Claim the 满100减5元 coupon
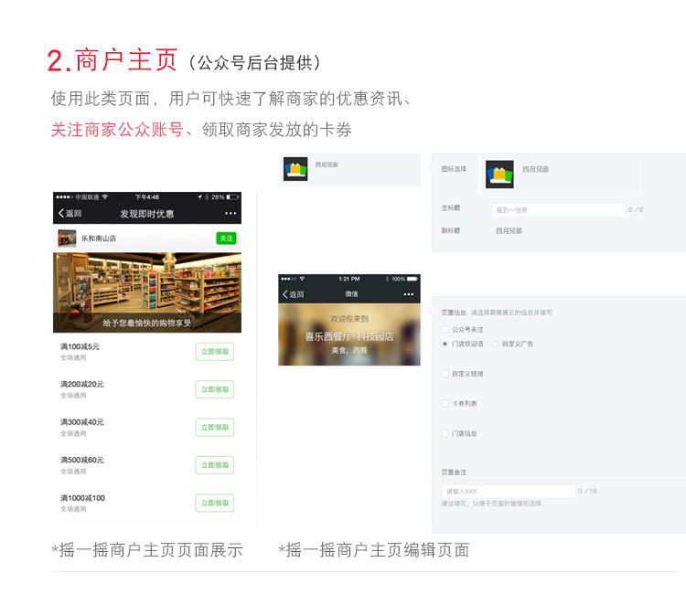 click(215, 352)
